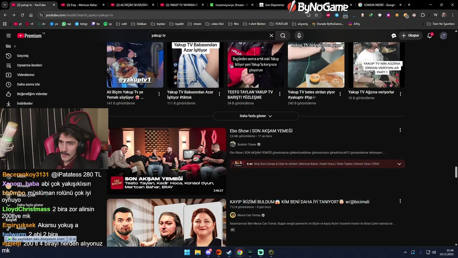
Task: Open Ebo Show SON AKŞAM YEMEĞİ title
Action: [261, 131]
